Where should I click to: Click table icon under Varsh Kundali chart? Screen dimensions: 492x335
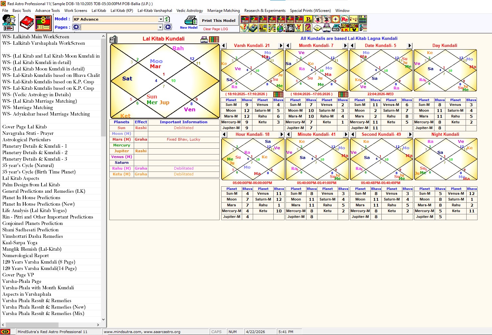tap(278, 94)
